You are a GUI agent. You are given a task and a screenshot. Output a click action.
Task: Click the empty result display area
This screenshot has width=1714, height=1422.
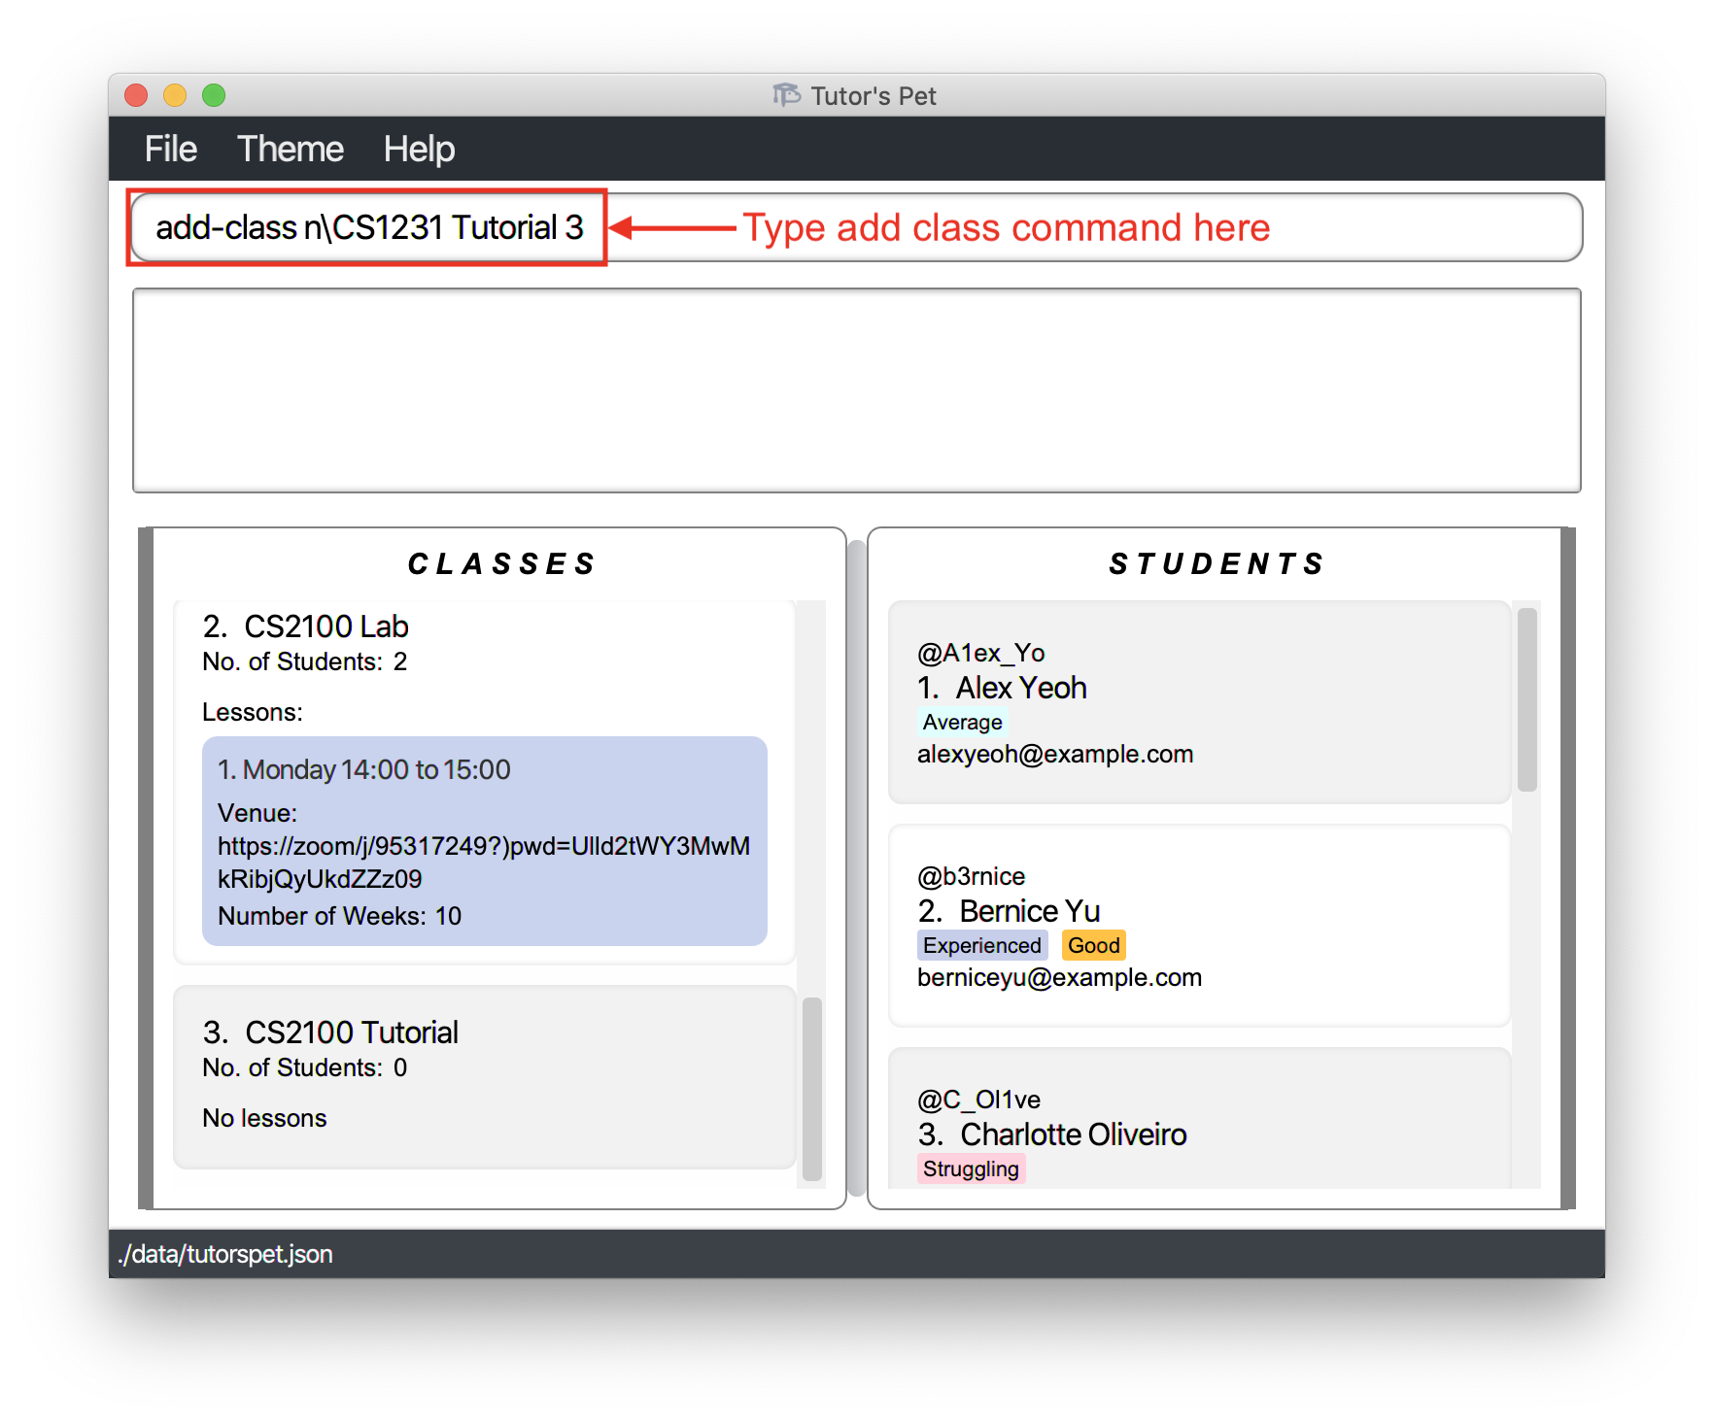[856, 390]
